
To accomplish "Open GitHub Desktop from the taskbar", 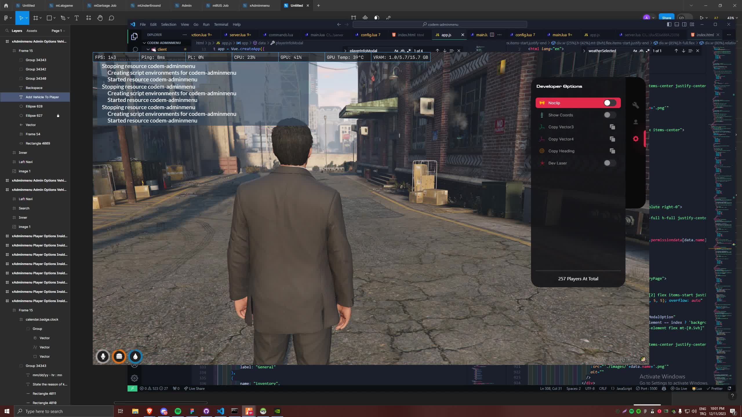I will pos(206,411).
